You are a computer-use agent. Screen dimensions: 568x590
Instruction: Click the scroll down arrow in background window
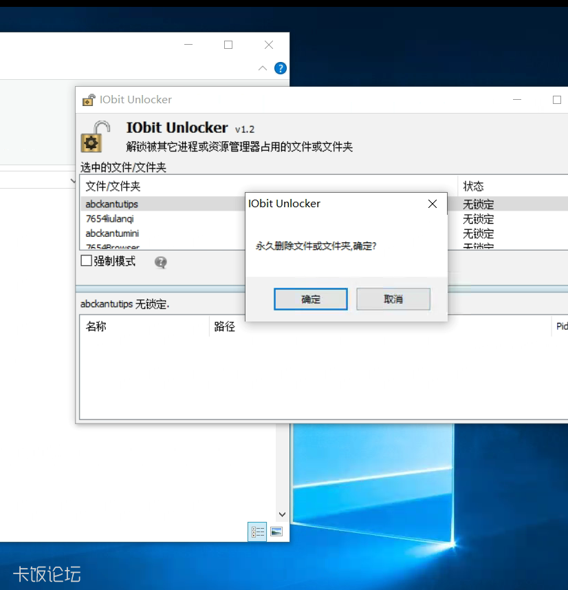(x=283, y=514)
